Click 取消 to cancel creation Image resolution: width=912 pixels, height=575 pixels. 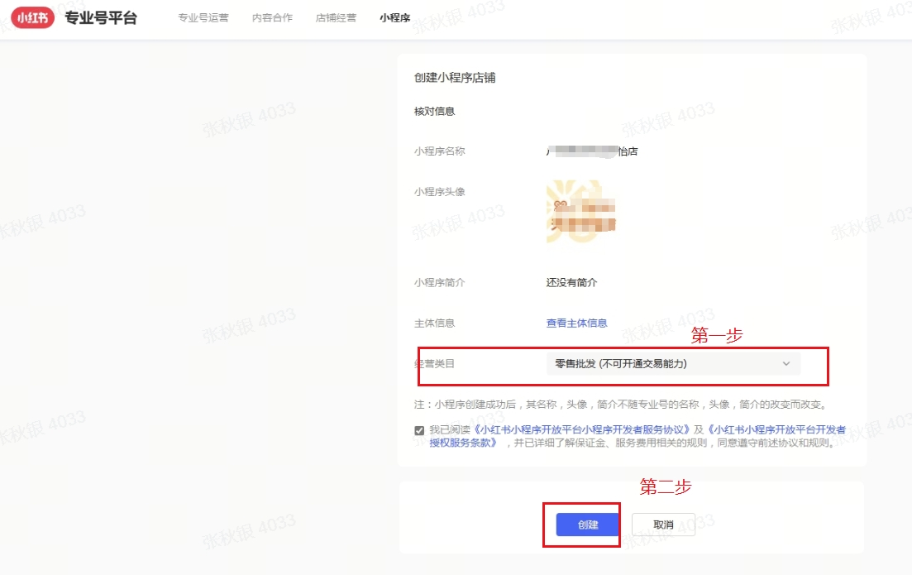[x=663, y=524]
